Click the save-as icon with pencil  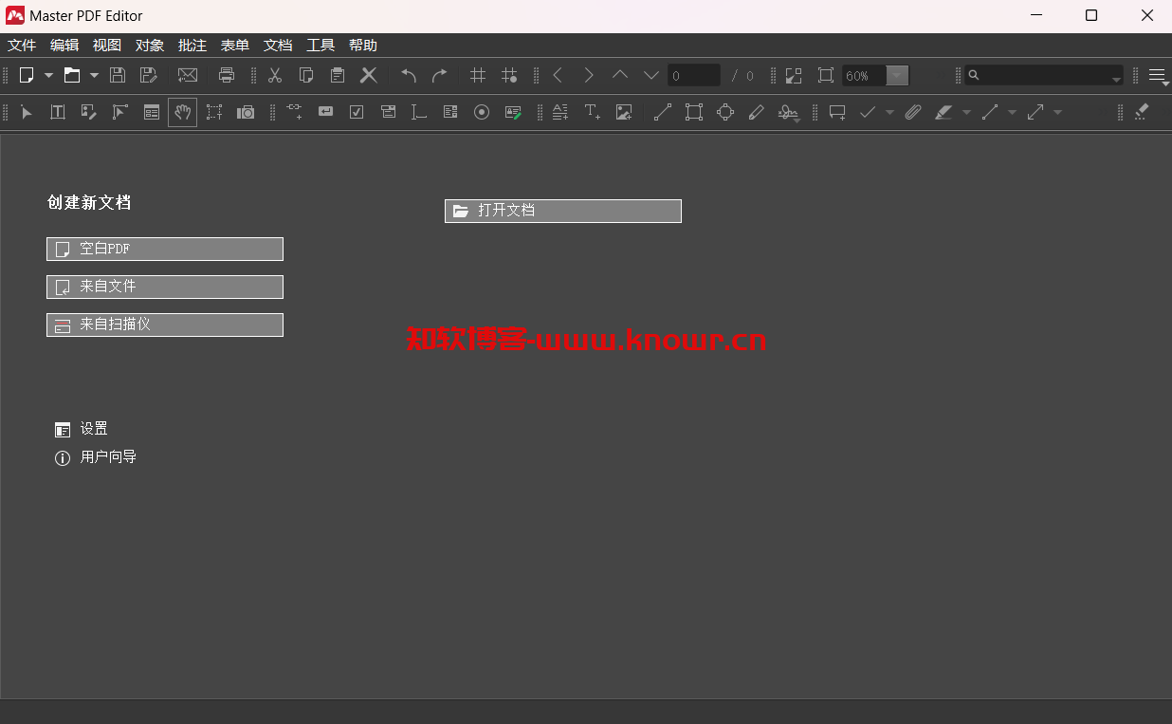click(149, 75)
